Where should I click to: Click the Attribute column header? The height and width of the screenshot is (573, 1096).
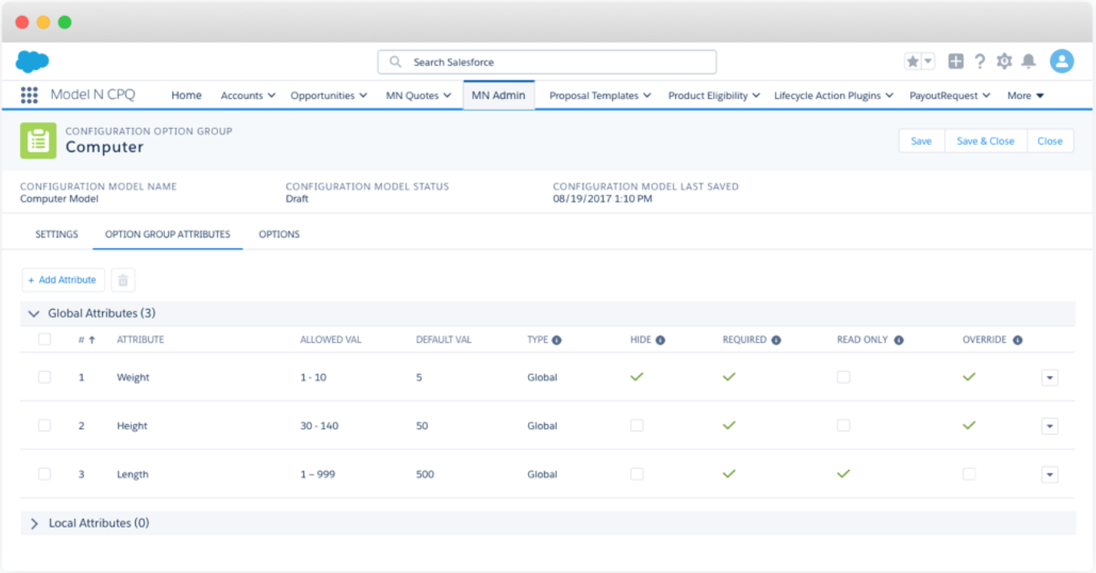click(x=141, y=340)
